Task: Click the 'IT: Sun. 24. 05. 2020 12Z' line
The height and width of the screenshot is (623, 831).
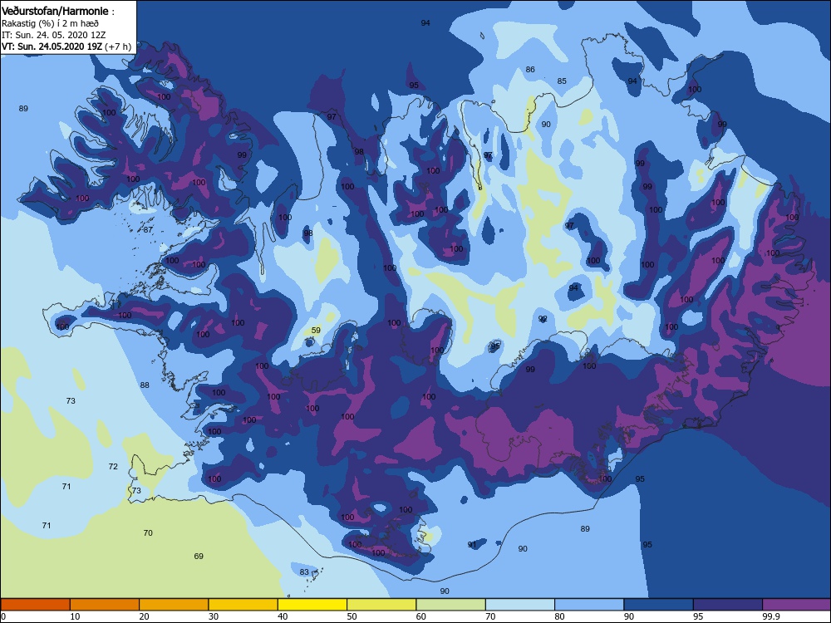Action: (53, 35)
